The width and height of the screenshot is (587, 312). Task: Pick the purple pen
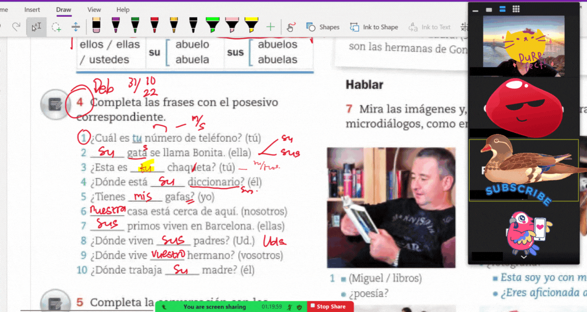116,25
